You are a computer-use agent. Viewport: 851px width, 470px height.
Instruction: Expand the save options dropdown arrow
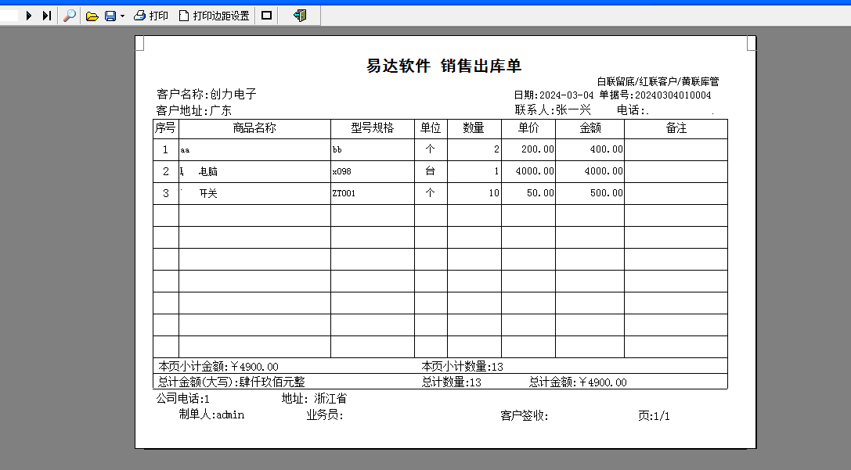coord(123,16)
